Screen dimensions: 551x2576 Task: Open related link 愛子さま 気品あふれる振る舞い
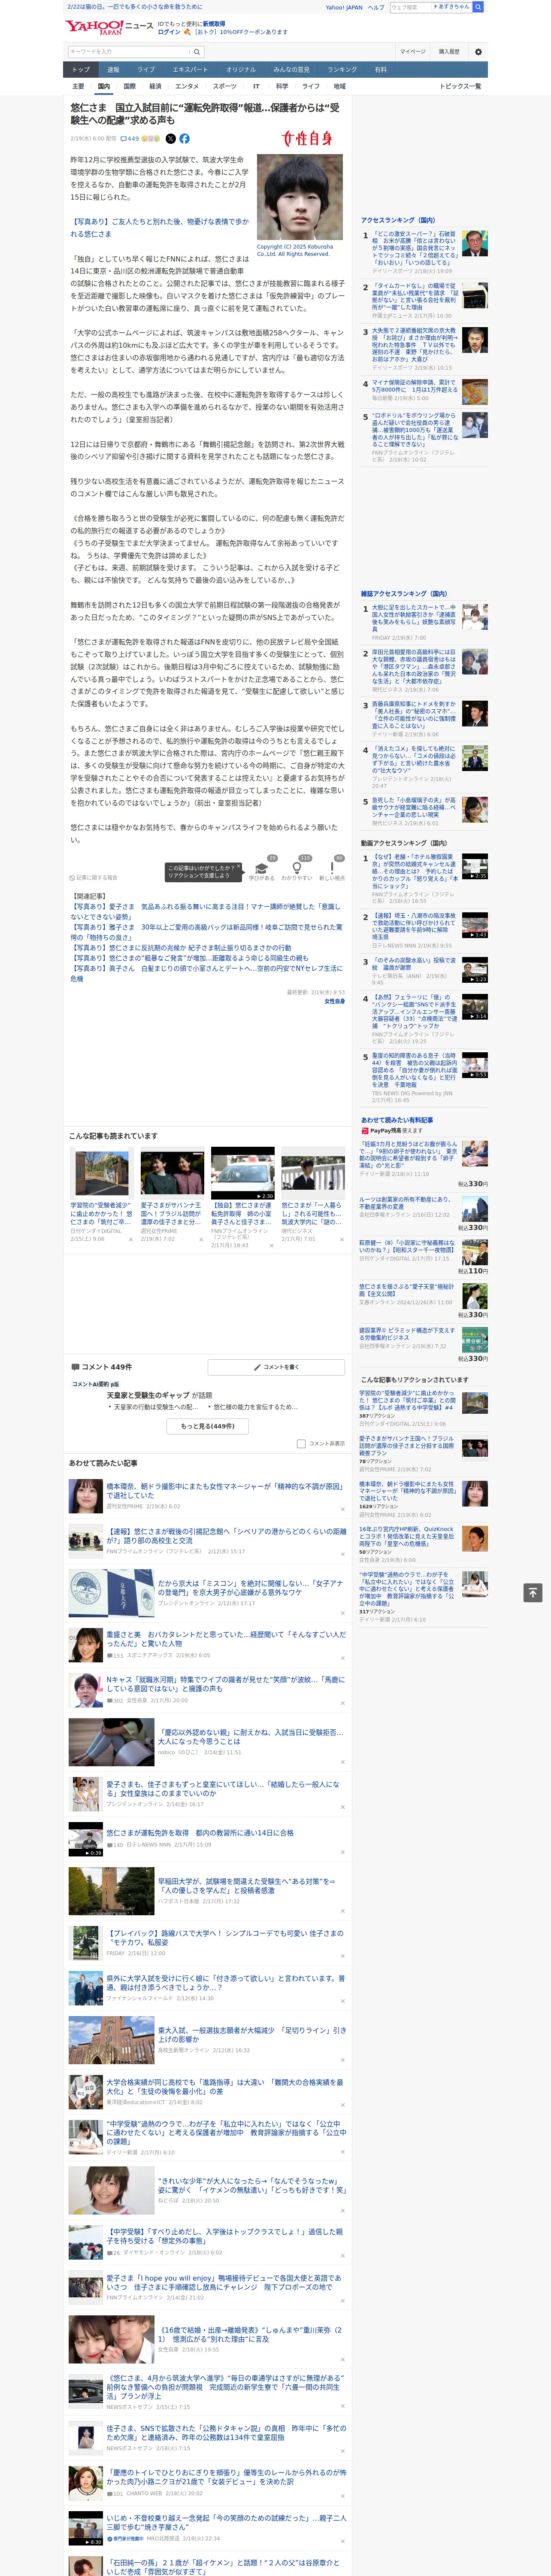pos(205,911)
